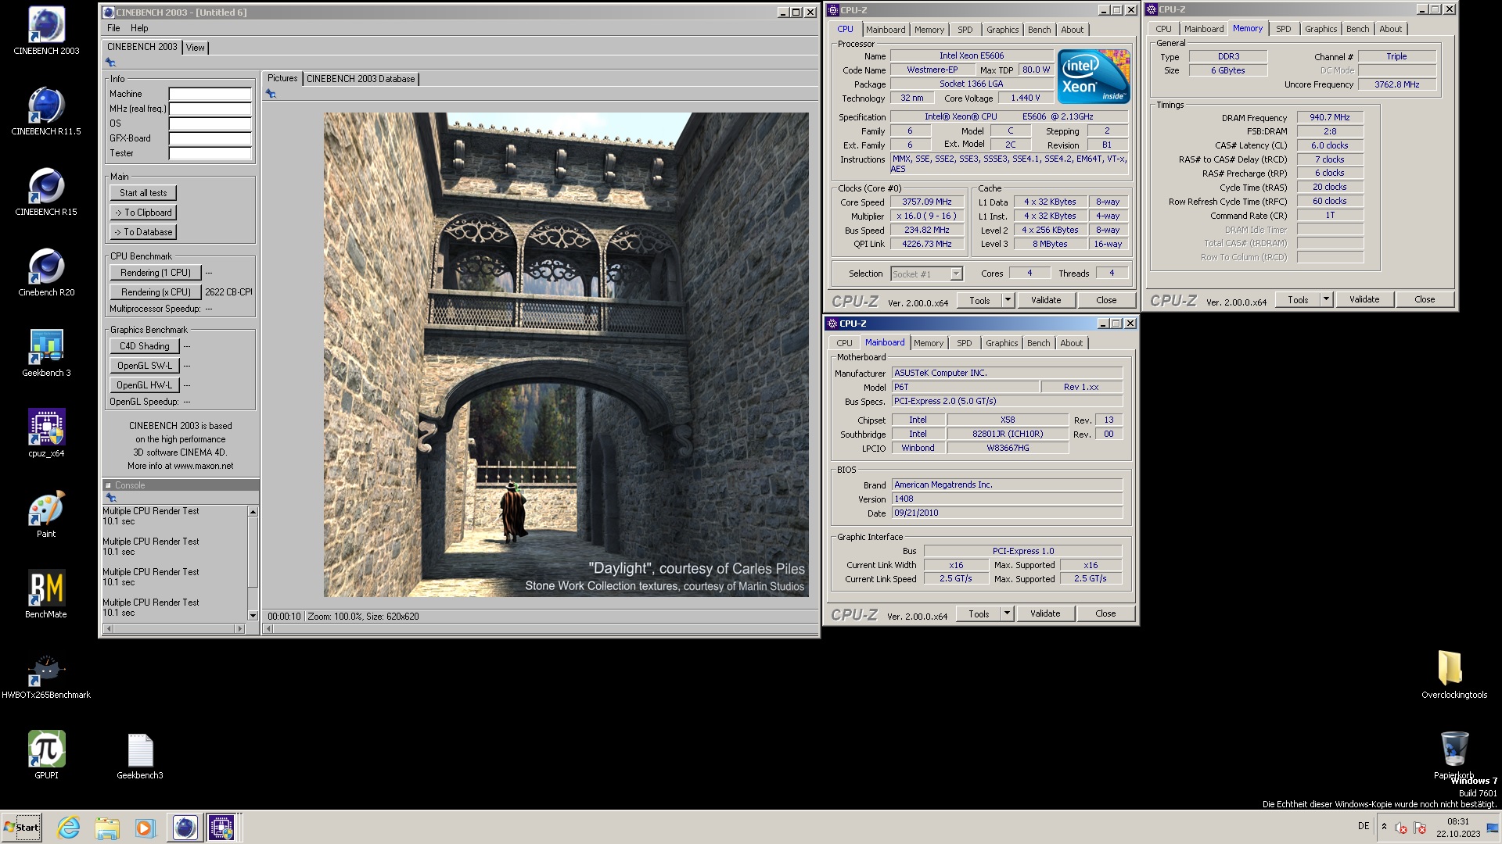Click To Database button
Viewport: 1502px width, 844px height.
point(143,232)
